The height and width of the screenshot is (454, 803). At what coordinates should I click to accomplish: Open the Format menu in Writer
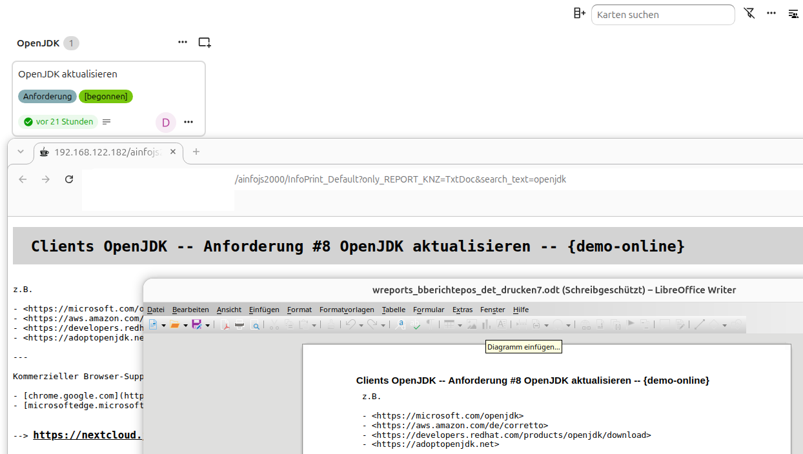coord(300,310)
